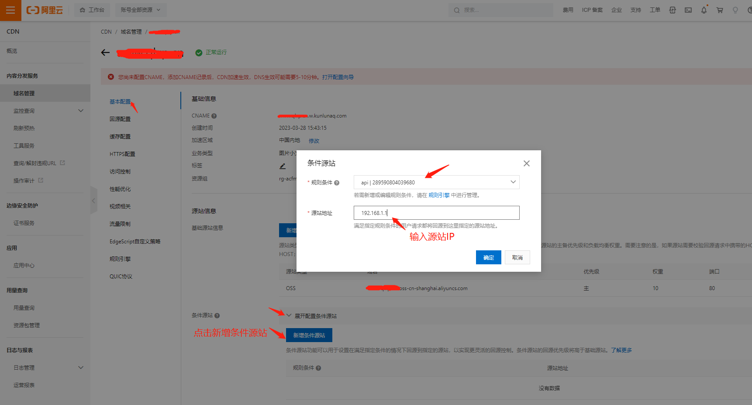Click 域名管理 in the breadcrumb
The height and width of the screenshot is (405, 752).
(x=131, y=32)
